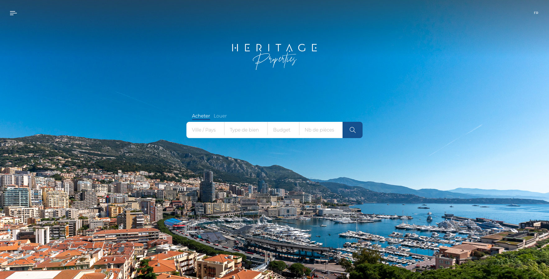The image size is (549, 279).
Task: Set the number of rooms filter
Action: [x=321, y=130]
